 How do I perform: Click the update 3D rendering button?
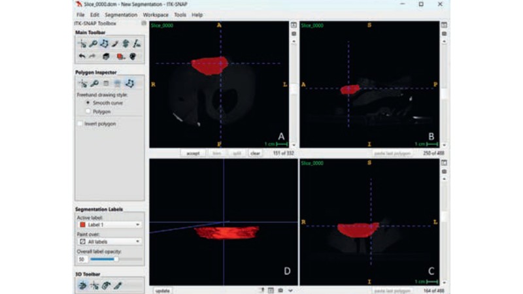[162, 291]
